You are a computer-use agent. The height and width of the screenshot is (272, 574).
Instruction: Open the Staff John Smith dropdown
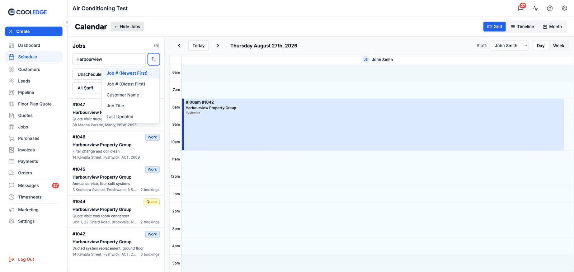coord(509,46)
